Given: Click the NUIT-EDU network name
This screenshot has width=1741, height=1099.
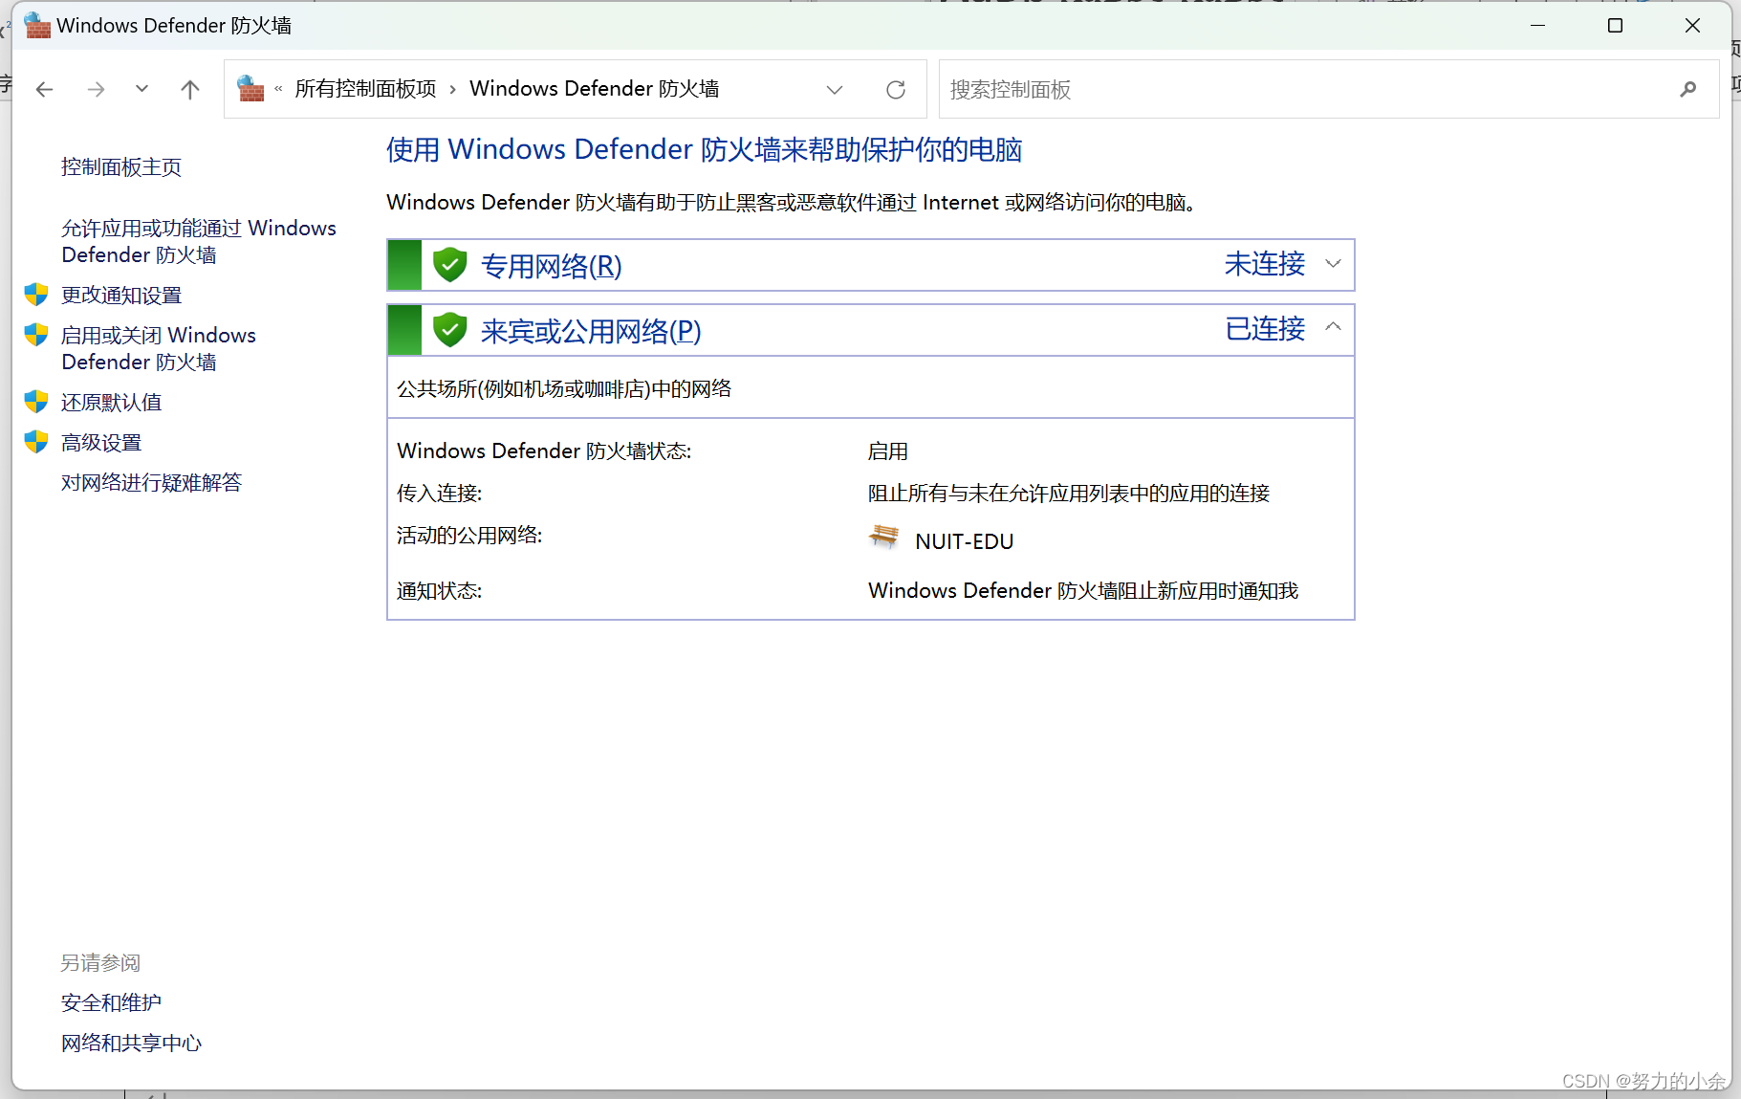Looking at the screenshot, I should (964, 541).
